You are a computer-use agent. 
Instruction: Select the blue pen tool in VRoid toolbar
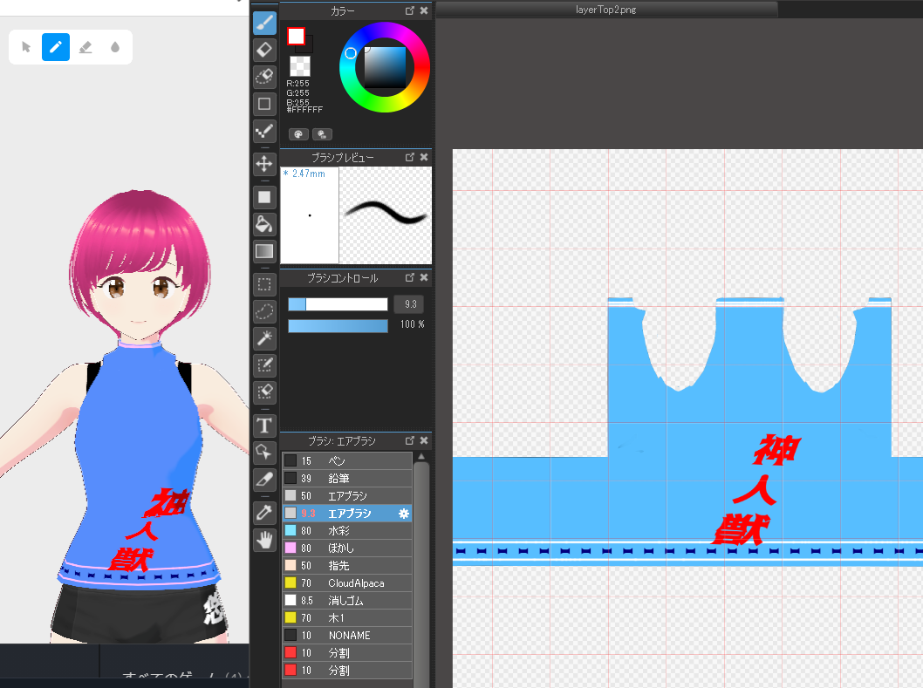[56, 47]
